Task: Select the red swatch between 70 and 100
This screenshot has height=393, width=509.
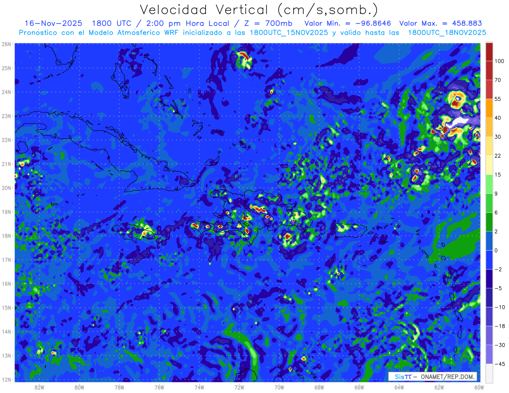Action: [x=489, y=70]
